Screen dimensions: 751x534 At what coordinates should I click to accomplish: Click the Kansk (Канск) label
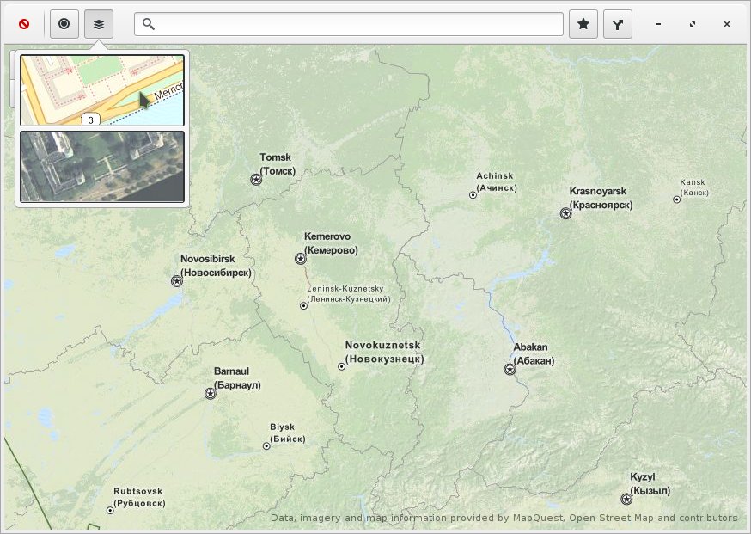click(x=694, y=187)
